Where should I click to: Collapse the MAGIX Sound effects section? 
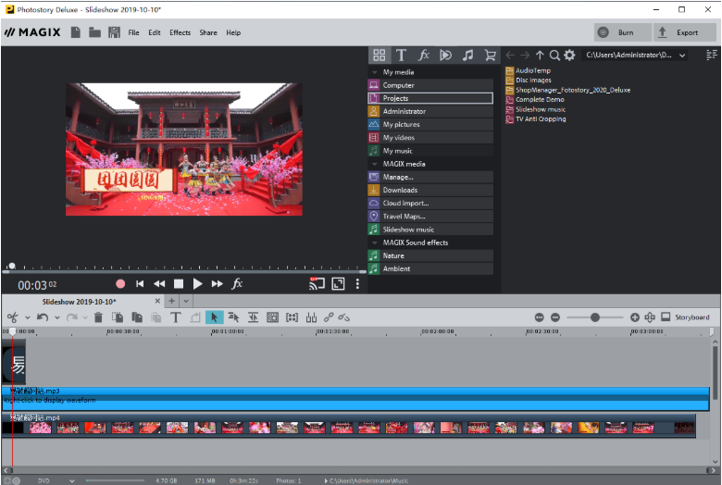pyautogui.click(x=374, y=242)
